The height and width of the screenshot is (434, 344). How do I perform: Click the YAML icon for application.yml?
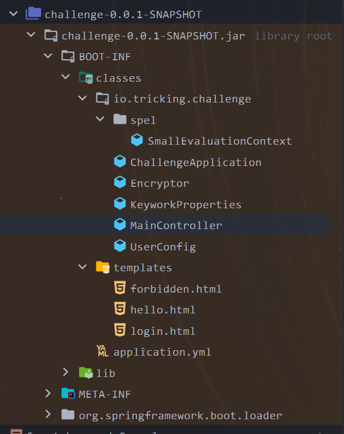pos(102,352)
